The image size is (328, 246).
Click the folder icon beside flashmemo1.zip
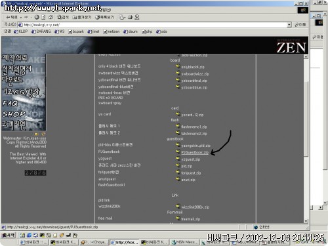click(178, 126)
